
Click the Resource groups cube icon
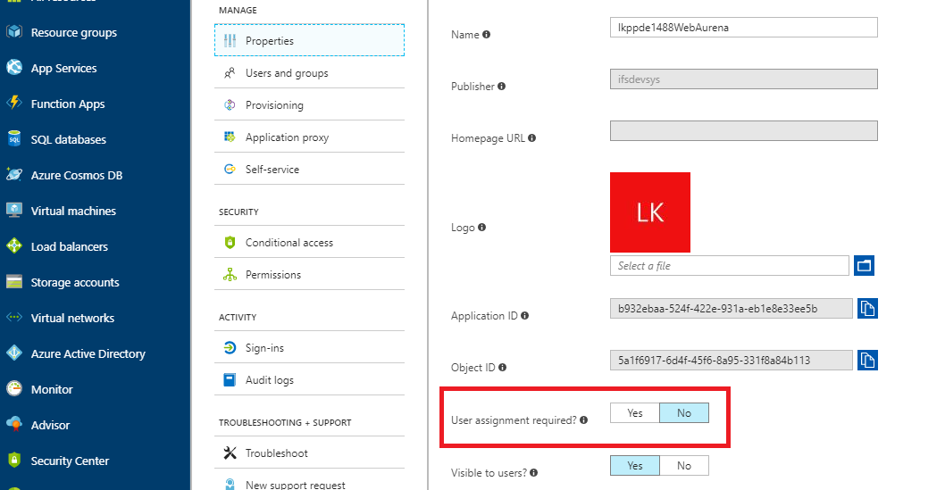coord(14,31)
